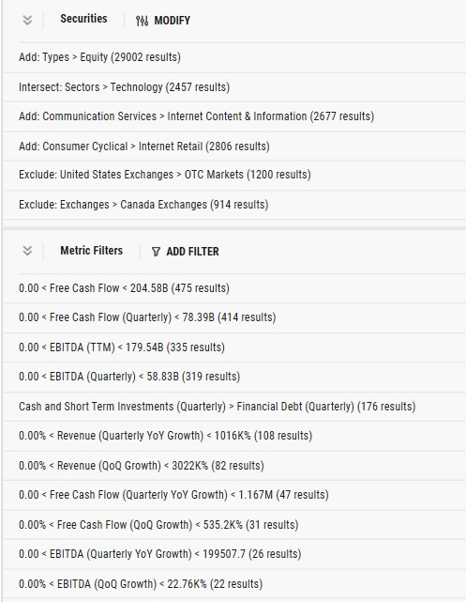Select the Consumer Cyclical Internet Retail rule
This screenshot has height=602, width=466.
[234, 147]
